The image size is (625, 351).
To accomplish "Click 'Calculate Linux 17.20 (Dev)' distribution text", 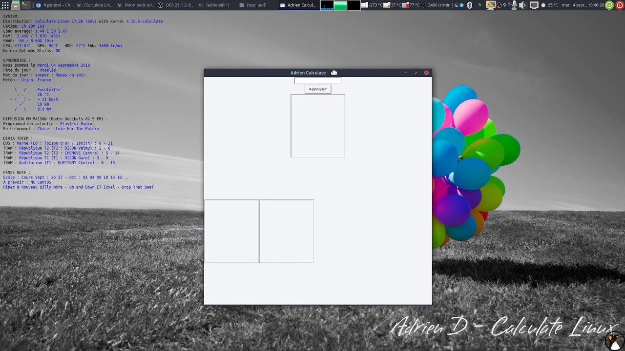I will coord(65,21).
